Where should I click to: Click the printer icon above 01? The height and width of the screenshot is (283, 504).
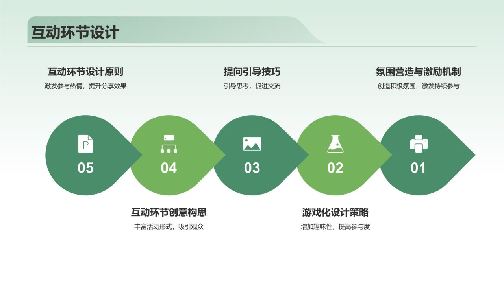pyautogui.click(x=419, y=143)
